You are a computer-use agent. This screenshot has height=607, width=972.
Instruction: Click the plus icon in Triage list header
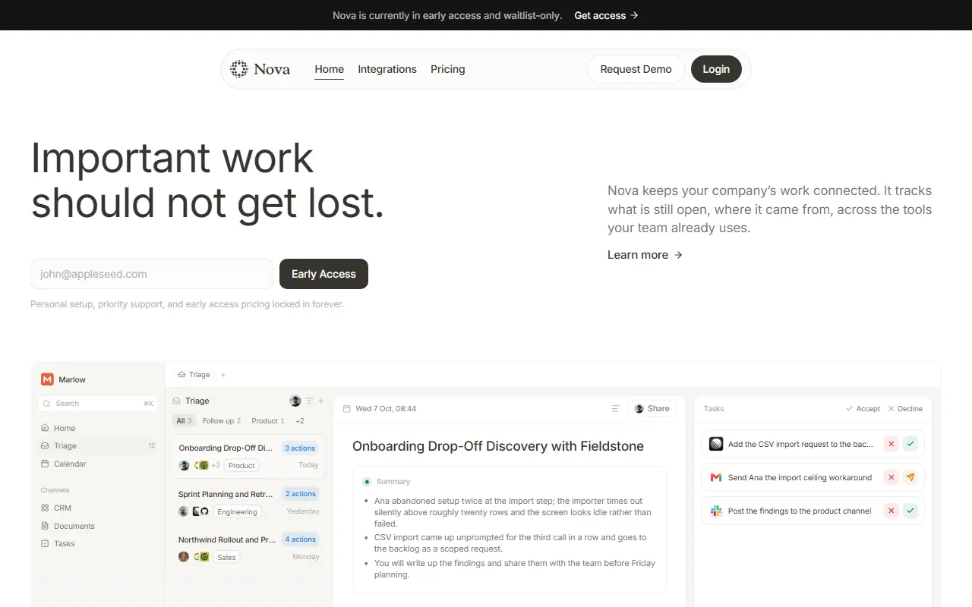coord(321,401)
